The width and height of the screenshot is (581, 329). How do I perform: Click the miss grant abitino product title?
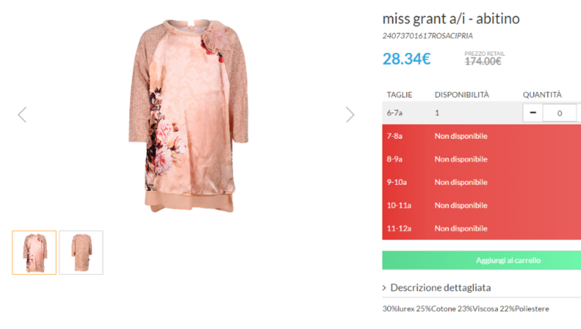click(451, 19)
